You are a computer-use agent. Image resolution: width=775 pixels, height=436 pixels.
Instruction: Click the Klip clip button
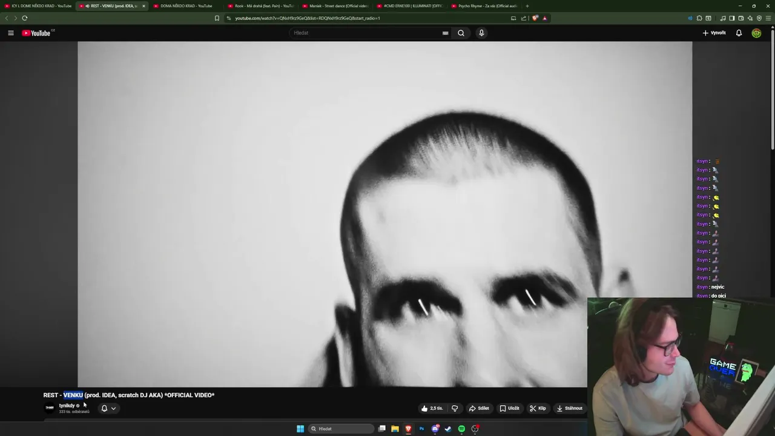point(538,408)
